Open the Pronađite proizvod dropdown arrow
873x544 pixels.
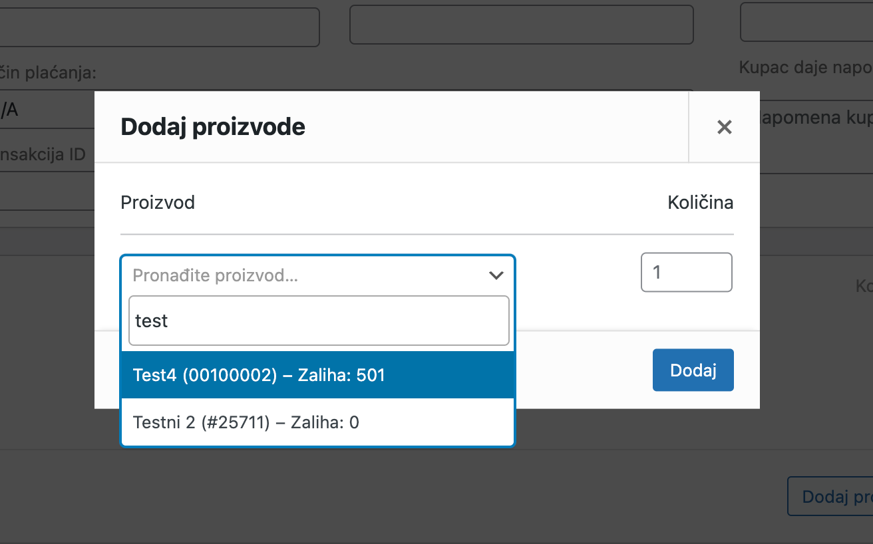[x=496, y=275]
